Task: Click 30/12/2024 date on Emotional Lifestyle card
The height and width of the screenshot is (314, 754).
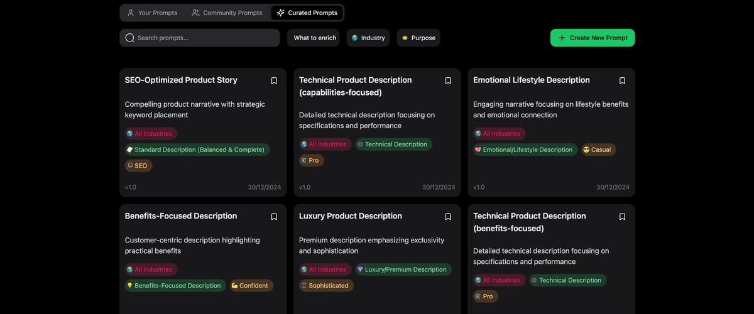Action: [x=613, y=187]
